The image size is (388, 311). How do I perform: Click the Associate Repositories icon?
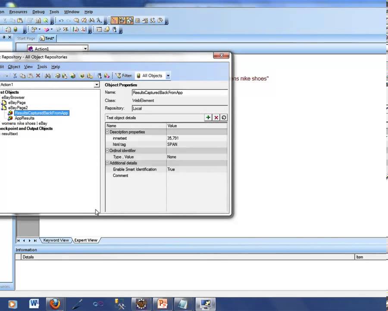coord(106,76)
